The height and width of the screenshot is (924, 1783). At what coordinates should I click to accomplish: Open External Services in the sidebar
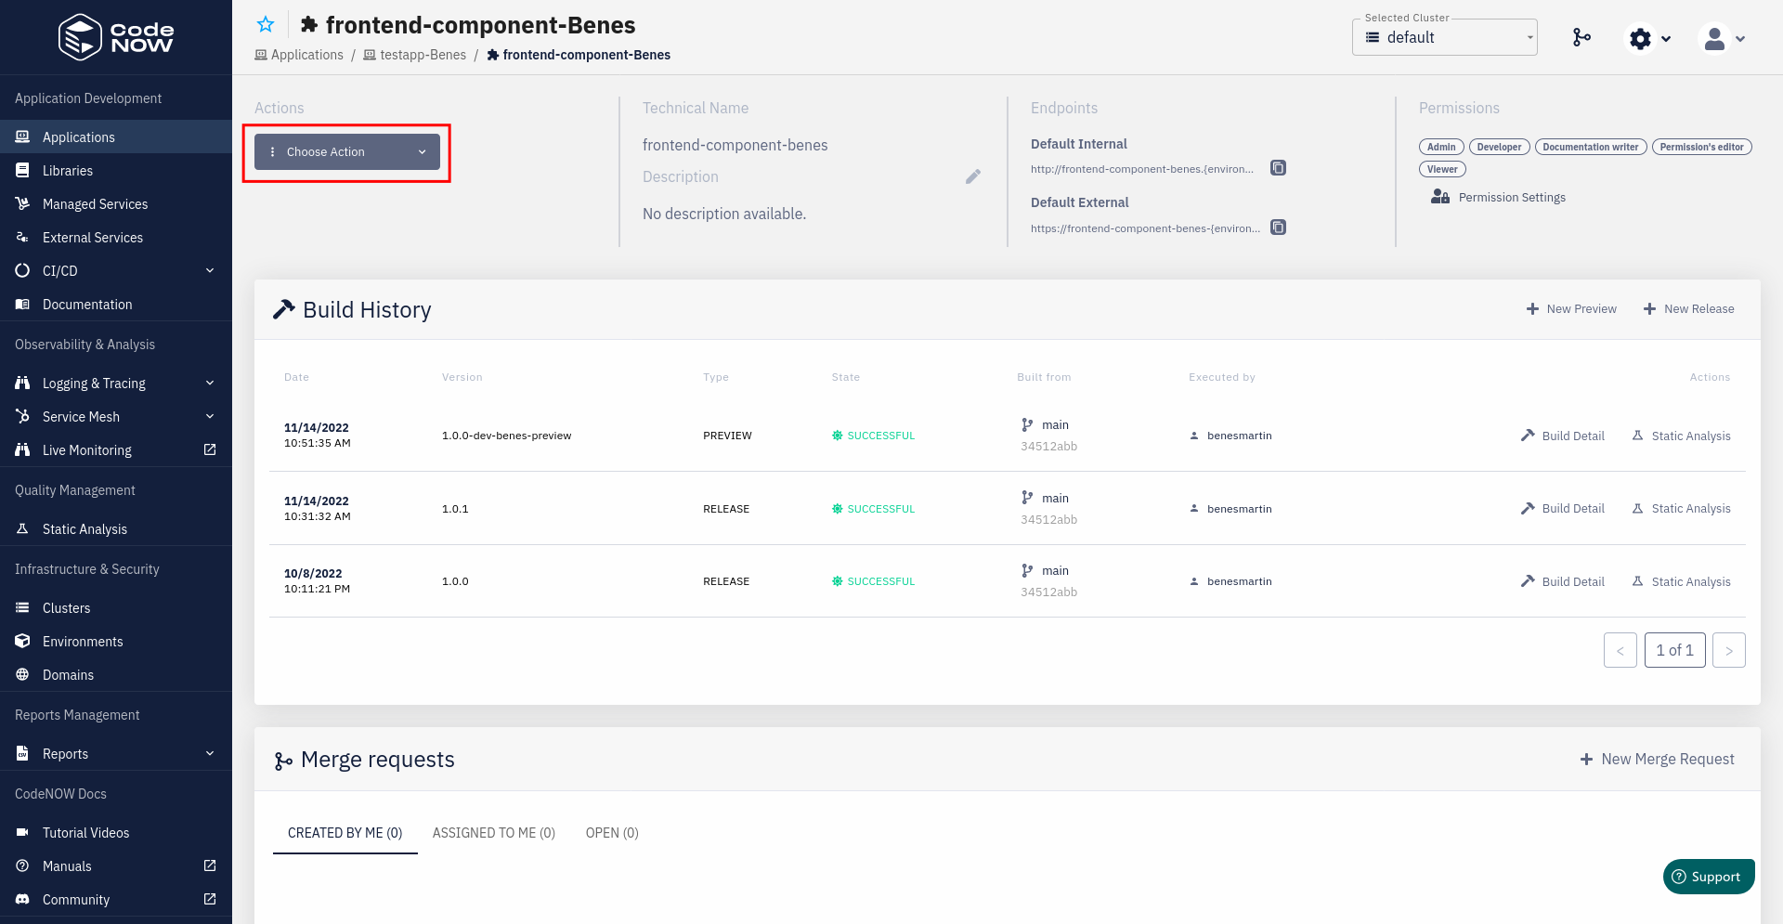(x=116, y=237)
